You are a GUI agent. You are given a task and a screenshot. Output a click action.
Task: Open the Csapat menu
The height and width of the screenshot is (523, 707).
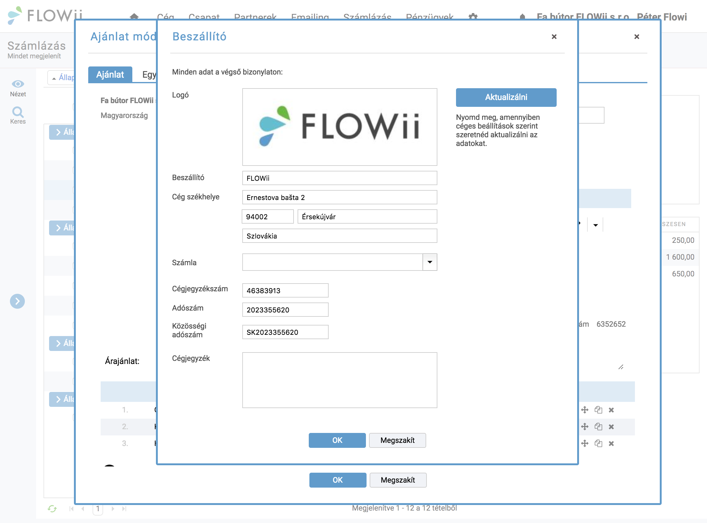204,17
